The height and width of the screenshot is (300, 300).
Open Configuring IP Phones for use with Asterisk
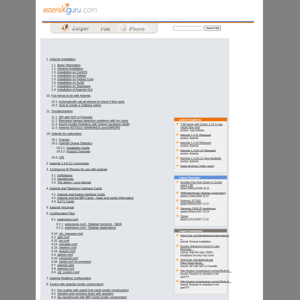tap(78, 169)
